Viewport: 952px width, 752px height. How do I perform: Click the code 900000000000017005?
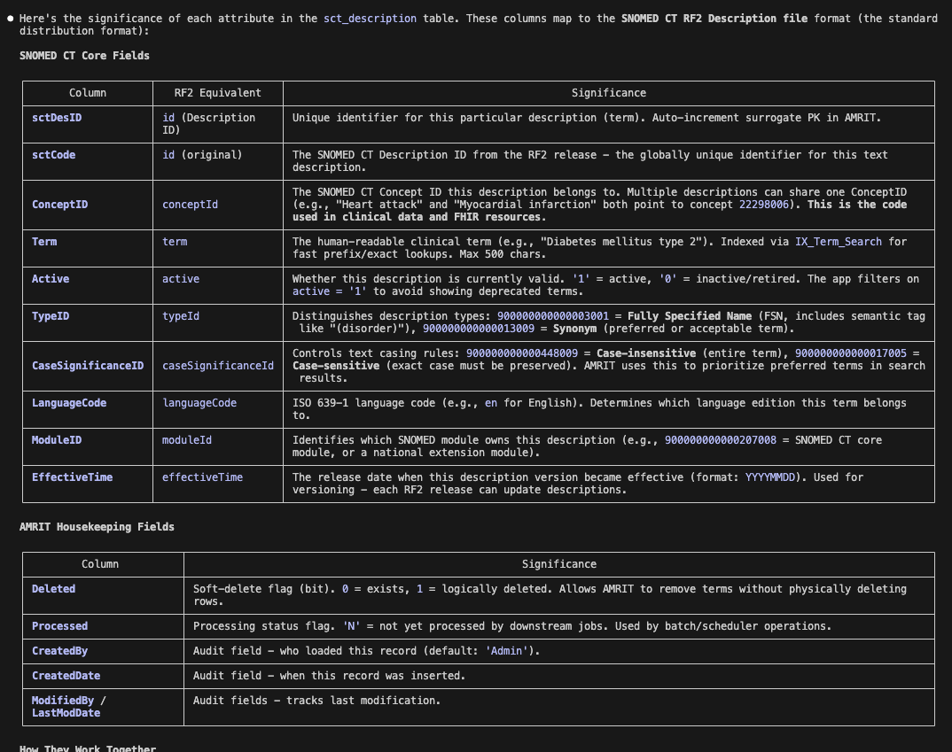pyautogui.click(x=851, y=353)
